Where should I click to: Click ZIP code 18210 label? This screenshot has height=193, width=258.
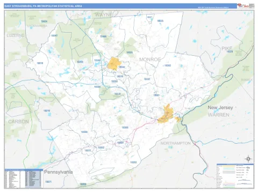point(47,111)
